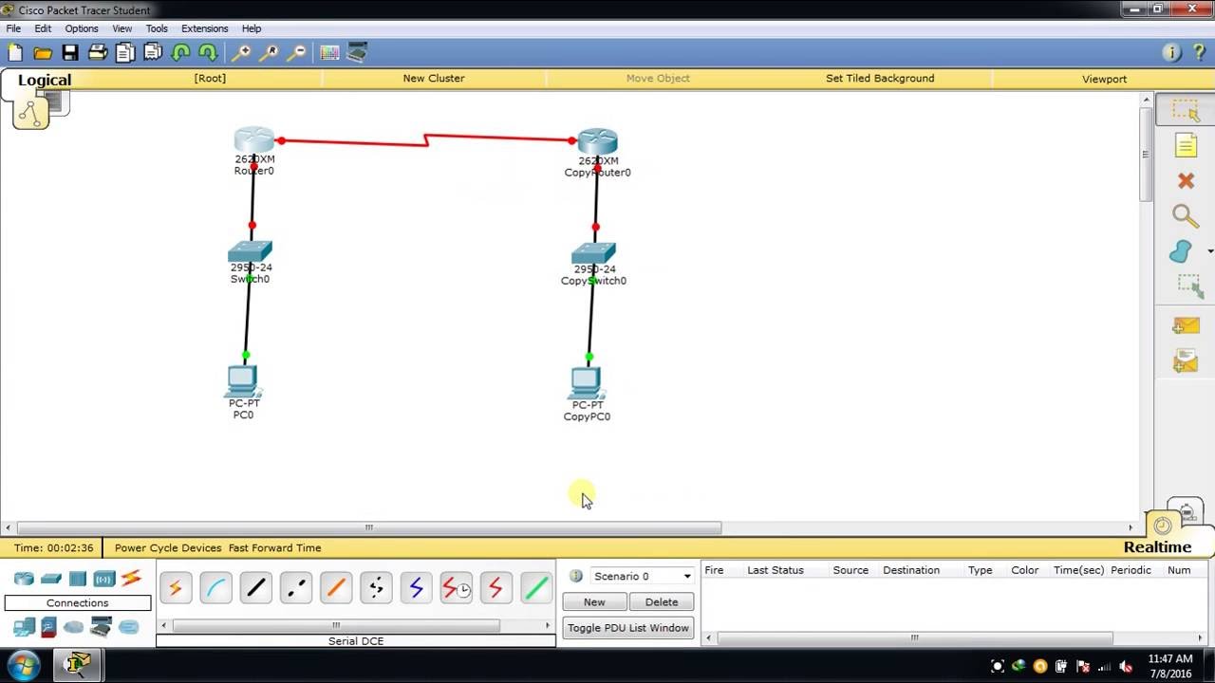1215x683 pixels.
Task: Click Delete scenario button
Action: click(662, 602)
